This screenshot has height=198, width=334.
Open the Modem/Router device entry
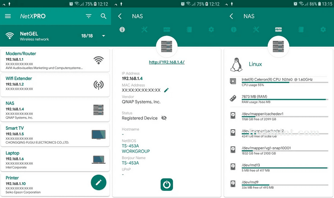click(55, 60)
